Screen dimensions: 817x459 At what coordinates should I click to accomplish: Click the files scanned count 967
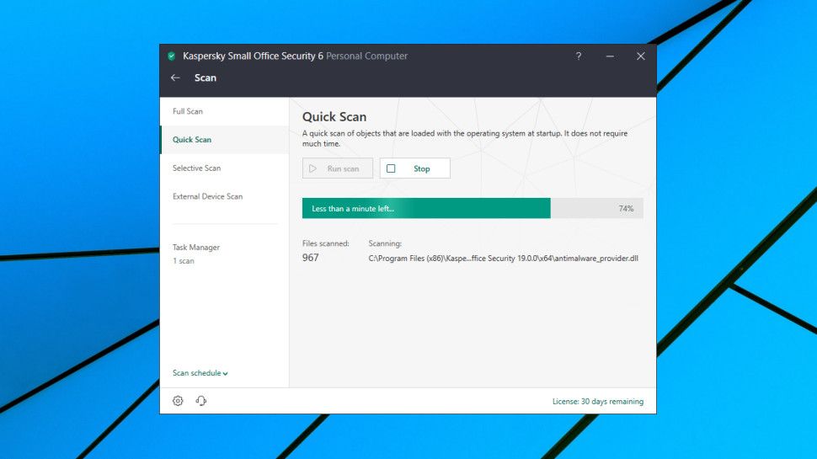point(311,258)
